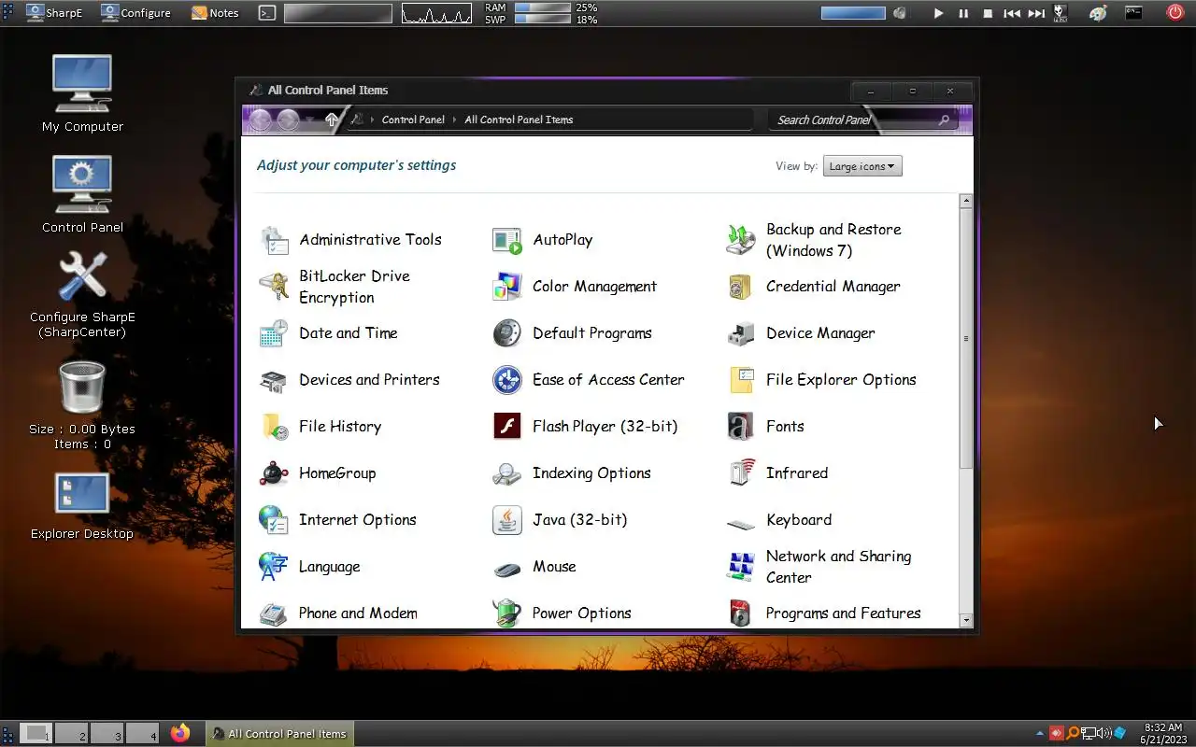Screen dimensions: 1196x747
Task: Select Control Panel desktop icon
Action: coord(82,194)
